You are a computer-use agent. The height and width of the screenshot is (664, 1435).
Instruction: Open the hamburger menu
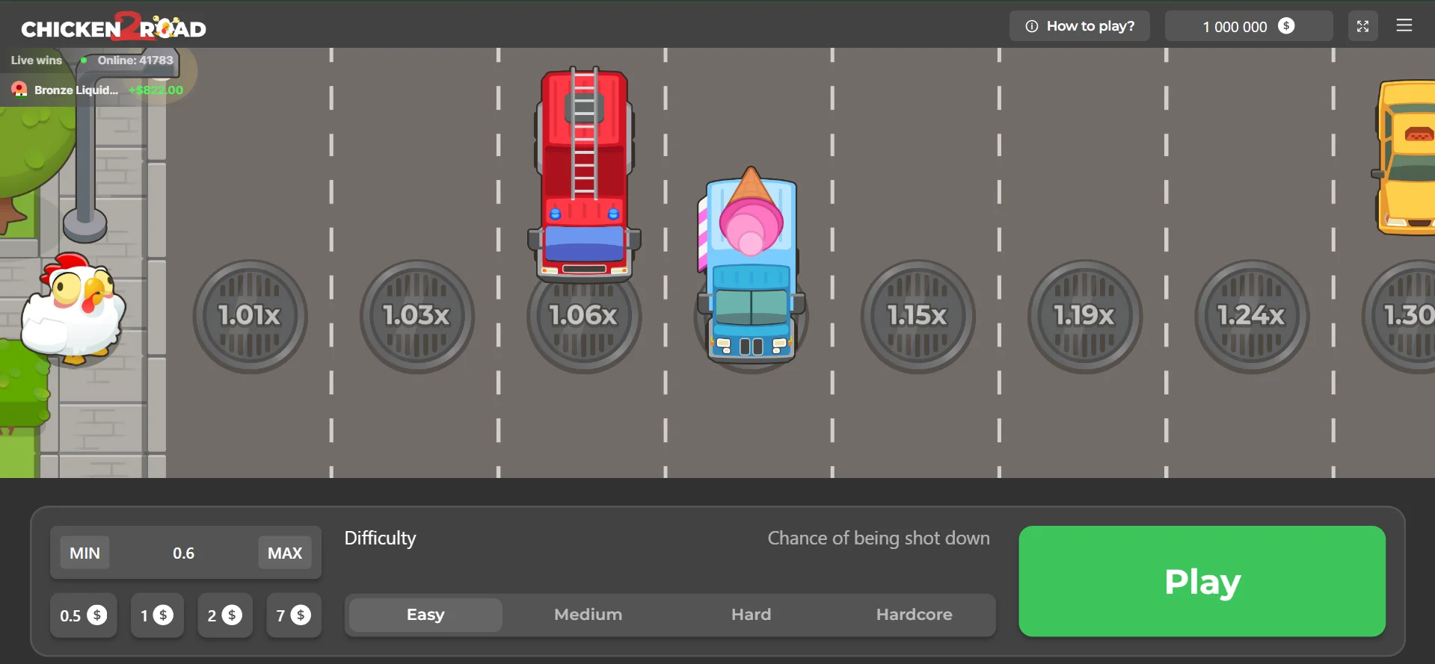[x=1404, y=25]
